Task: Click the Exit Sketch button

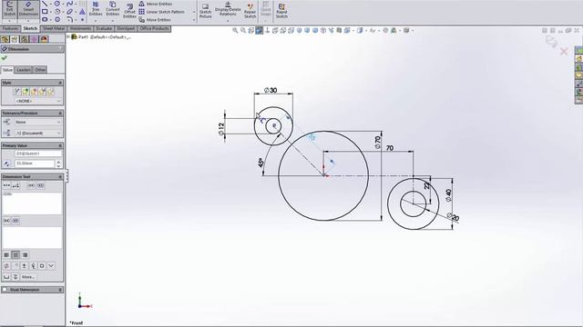Action: [9, 9]
